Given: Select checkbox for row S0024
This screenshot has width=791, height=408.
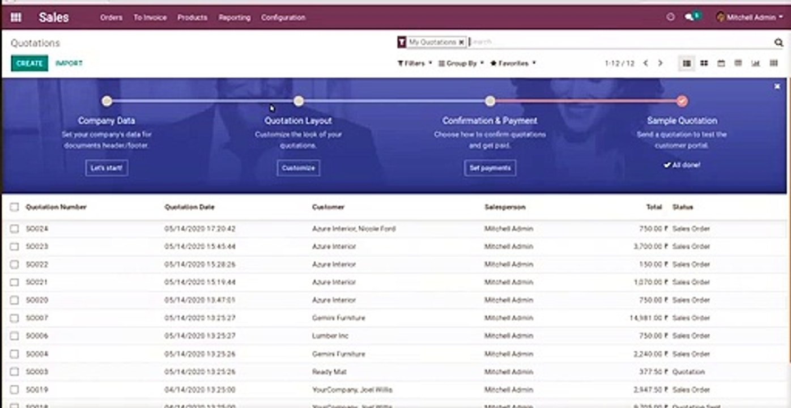Looking at the screenshot, I should point(14,229).
